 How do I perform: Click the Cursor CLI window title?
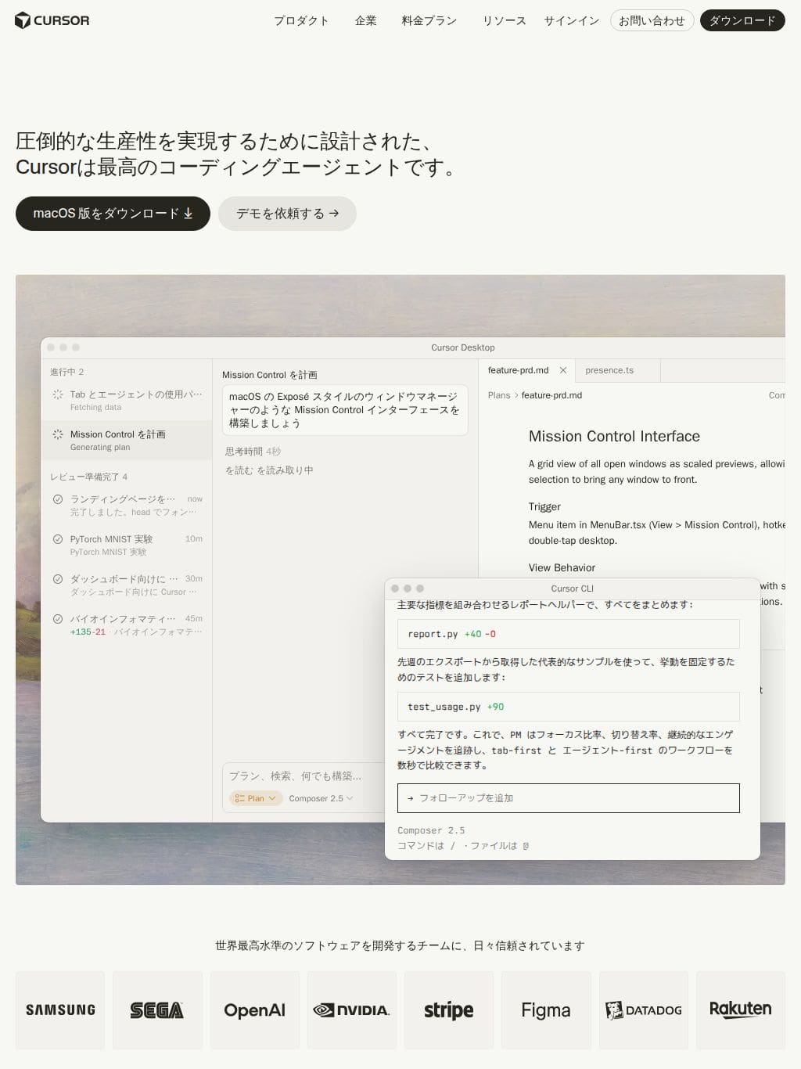click(572, 588)
